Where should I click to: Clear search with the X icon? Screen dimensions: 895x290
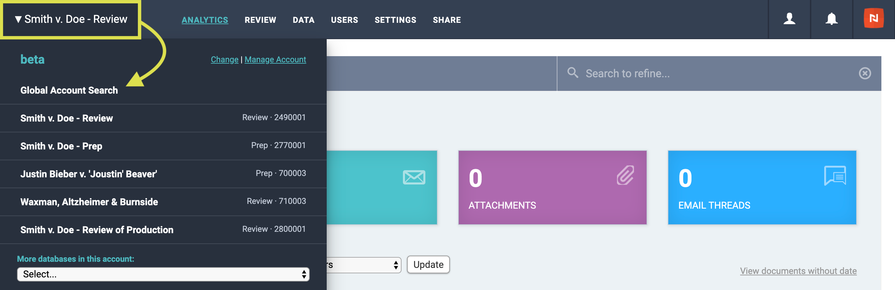pyautogui.click(x=864, y=73)
